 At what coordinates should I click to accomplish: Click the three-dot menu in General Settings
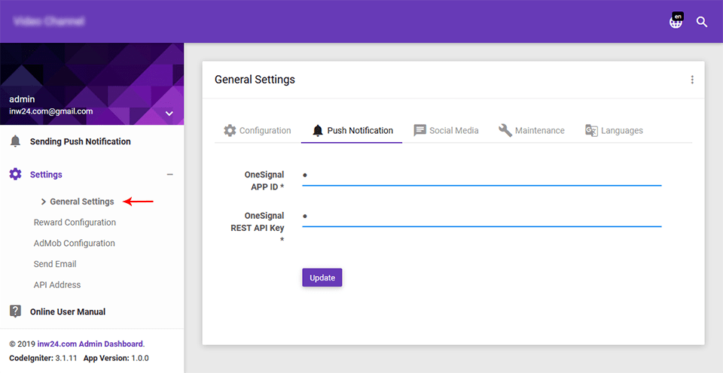pos(692,80)
